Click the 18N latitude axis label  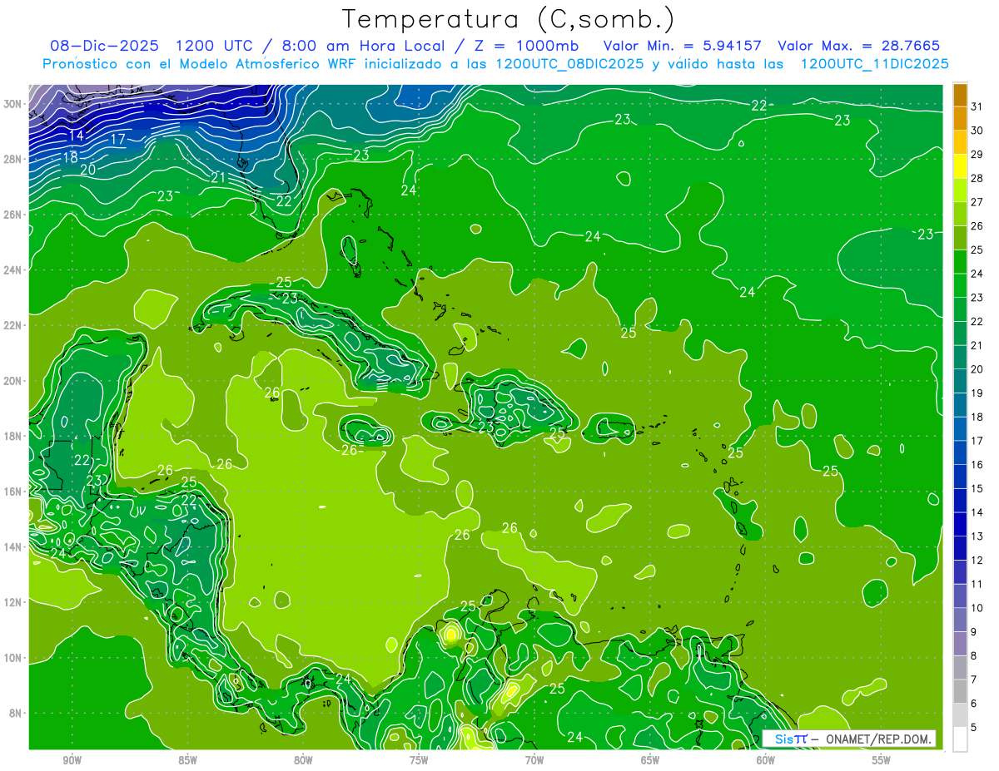[x=12, y=436]
